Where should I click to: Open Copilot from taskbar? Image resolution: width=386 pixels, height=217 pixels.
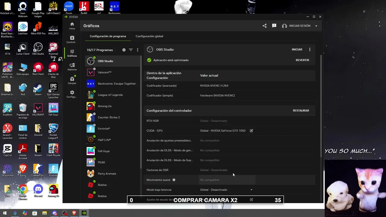[x=25, y=213]
